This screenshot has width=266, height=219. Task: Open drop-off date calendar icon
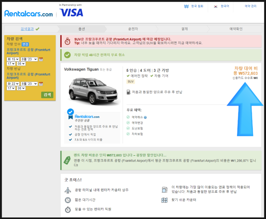pyautogui.click(x=41, y=84)
